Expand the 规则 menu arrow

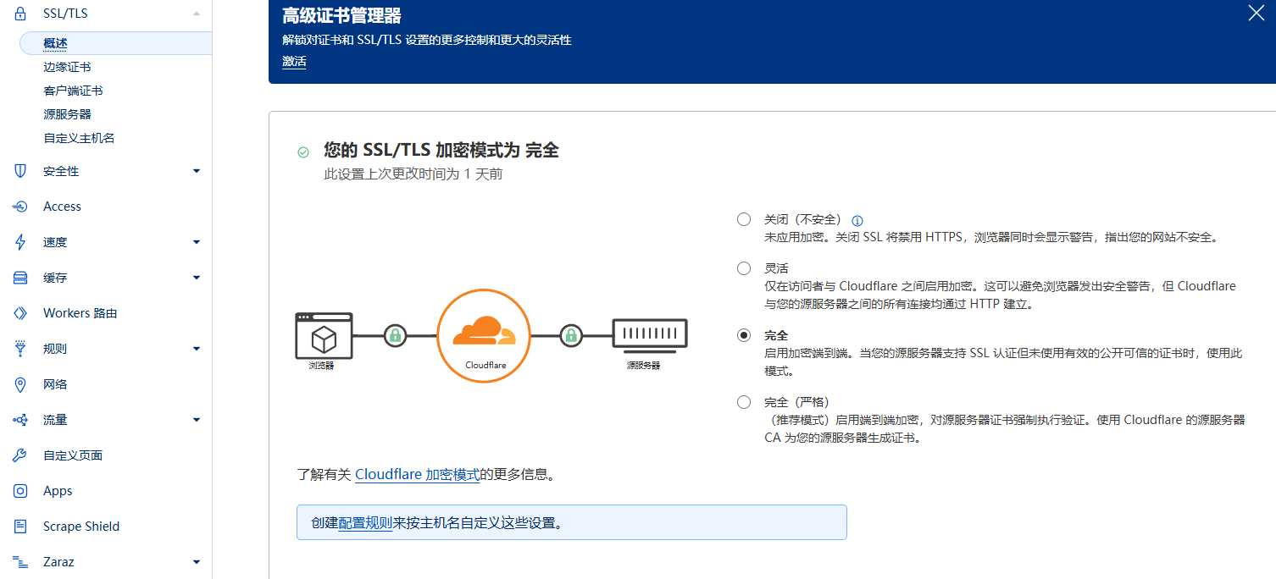[x=197, y=349]
